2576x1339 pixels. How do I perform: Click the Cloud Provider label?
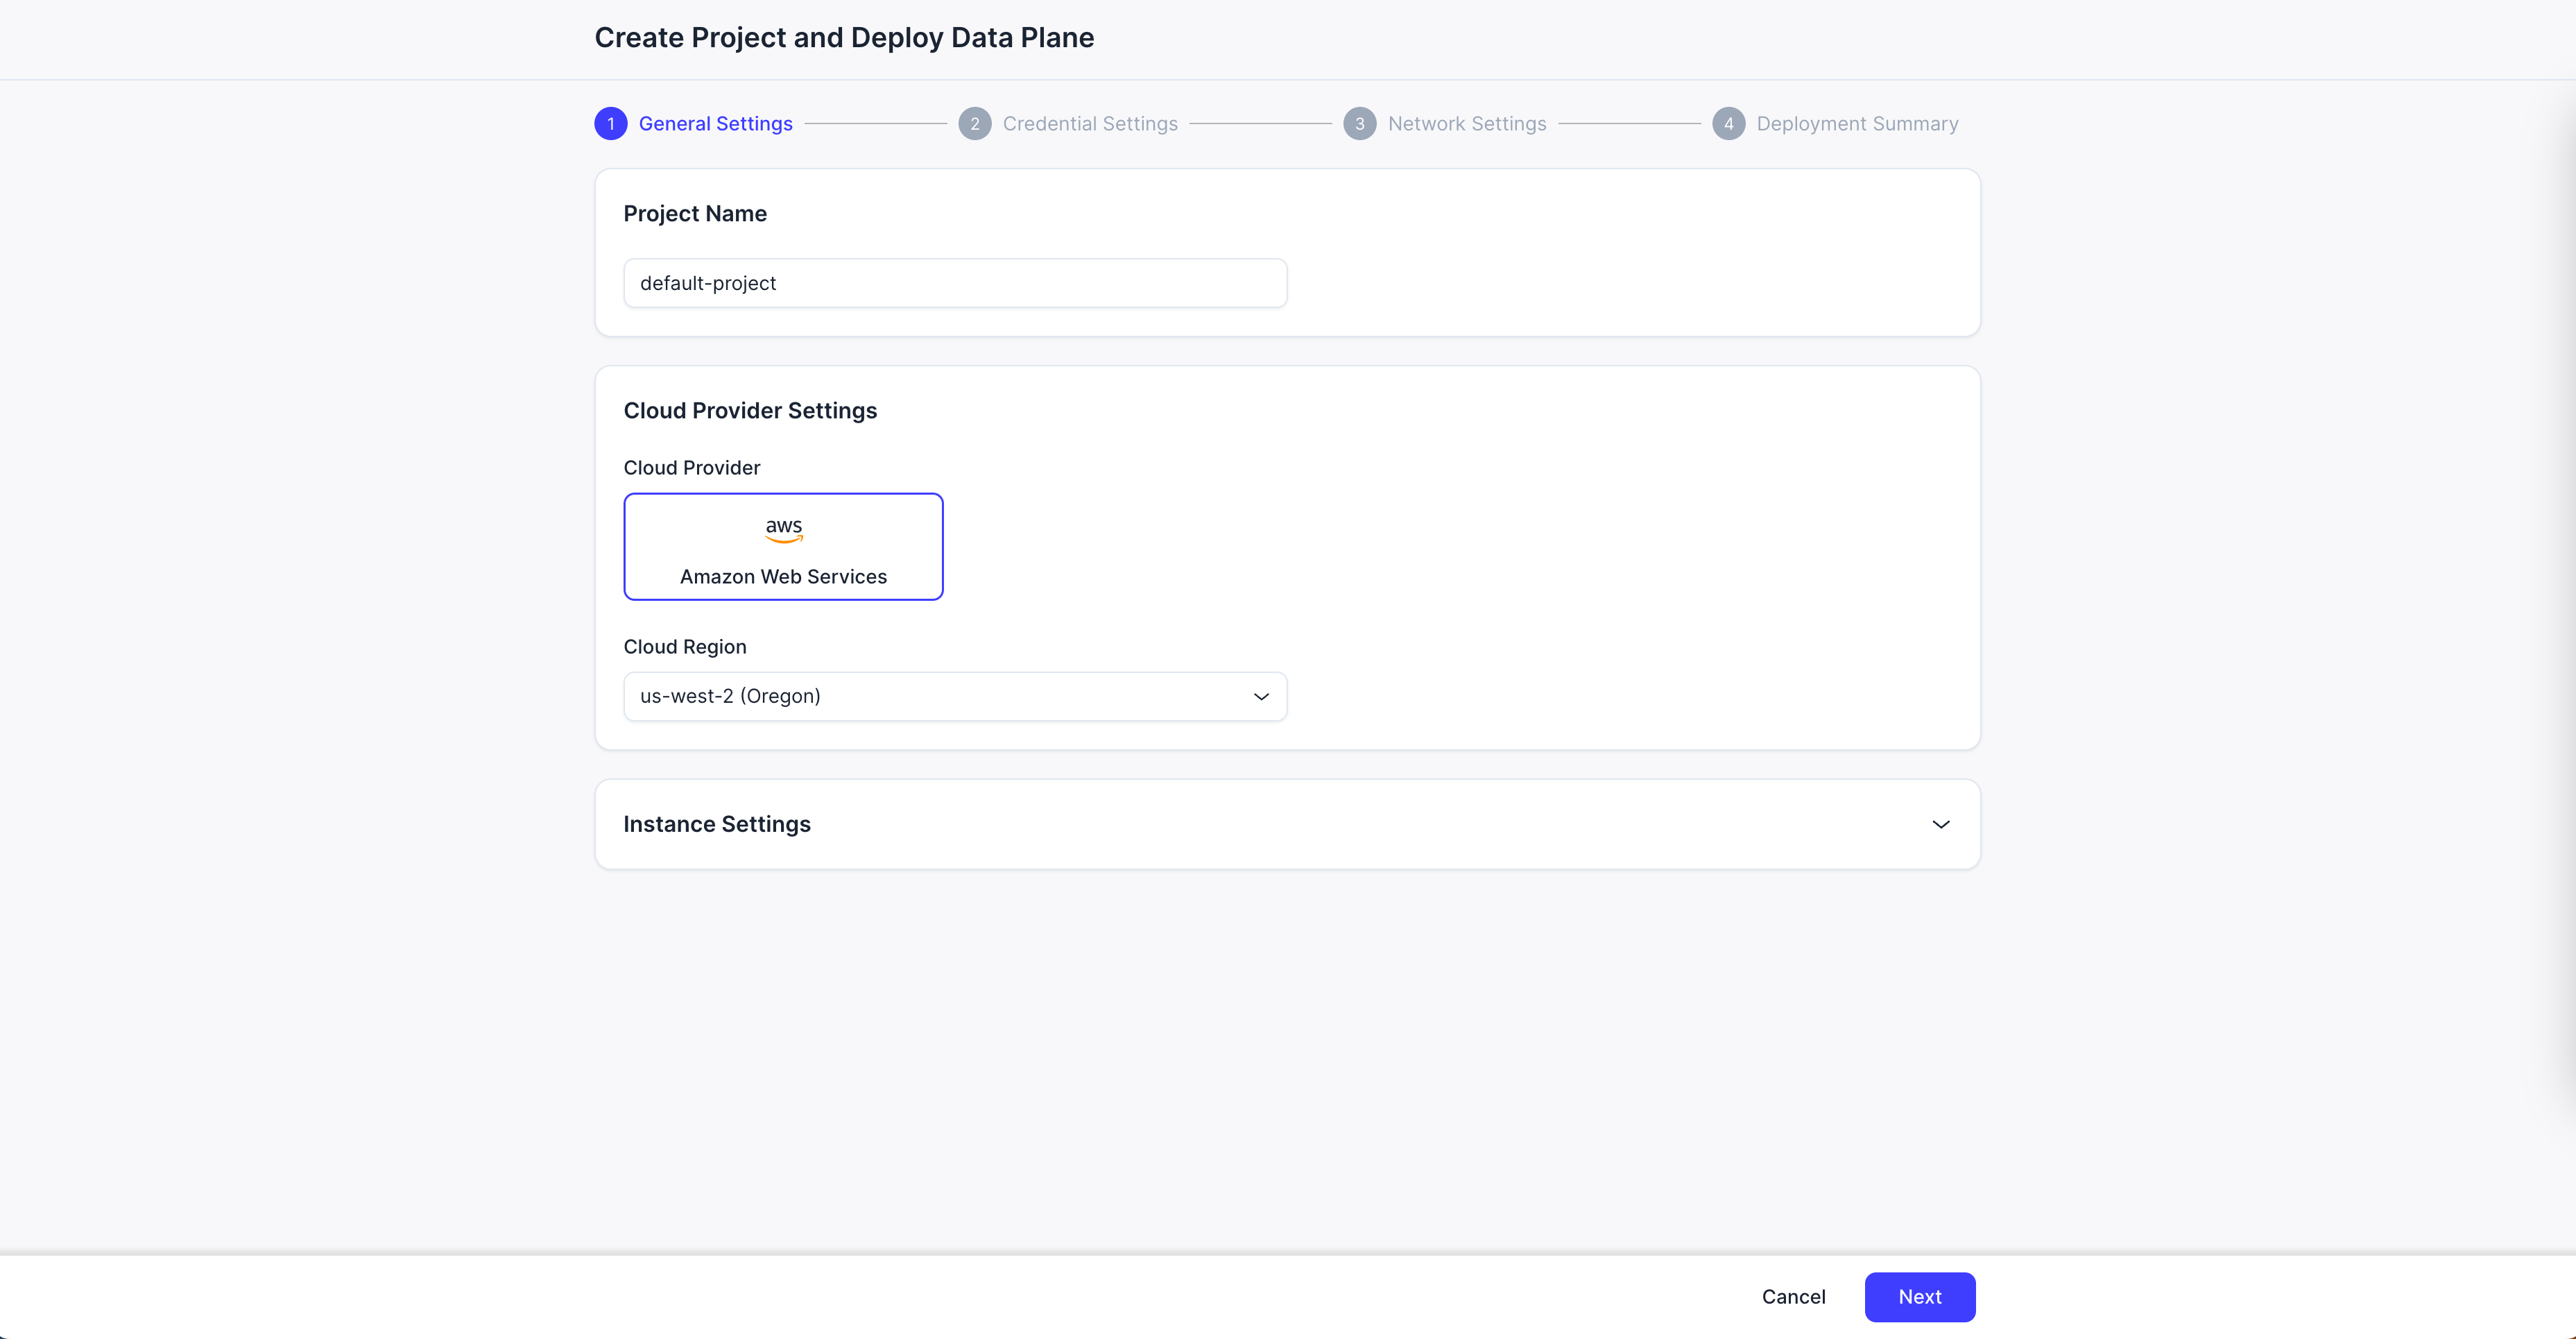click(x=692, y=468)
